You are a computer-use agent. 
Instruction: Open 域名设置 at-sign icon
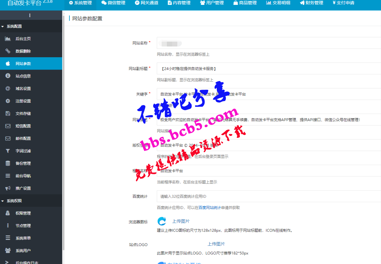coord(8,88)
